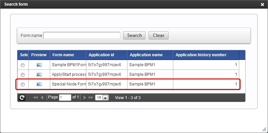Click the Preview column header
The height and width of the screenshot is (133, 268).
[x=39, y=55]
